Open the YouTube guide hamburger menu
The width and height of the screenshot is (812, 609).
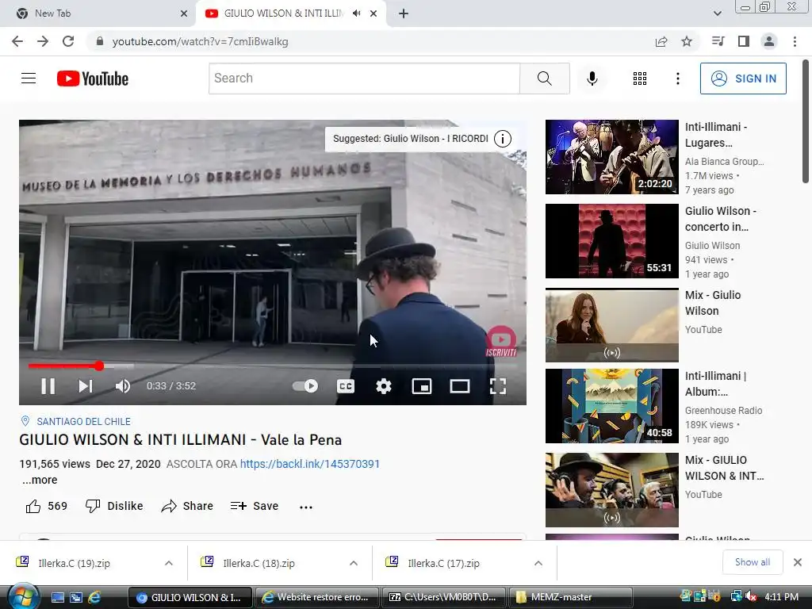coord(29,79)
